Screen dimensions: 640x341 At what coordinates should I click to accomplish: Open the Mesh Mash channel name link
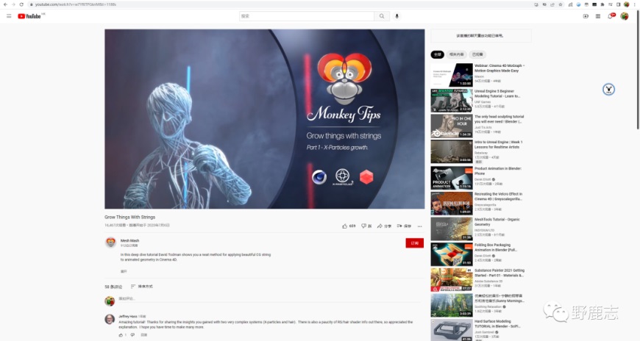(129, 240)
